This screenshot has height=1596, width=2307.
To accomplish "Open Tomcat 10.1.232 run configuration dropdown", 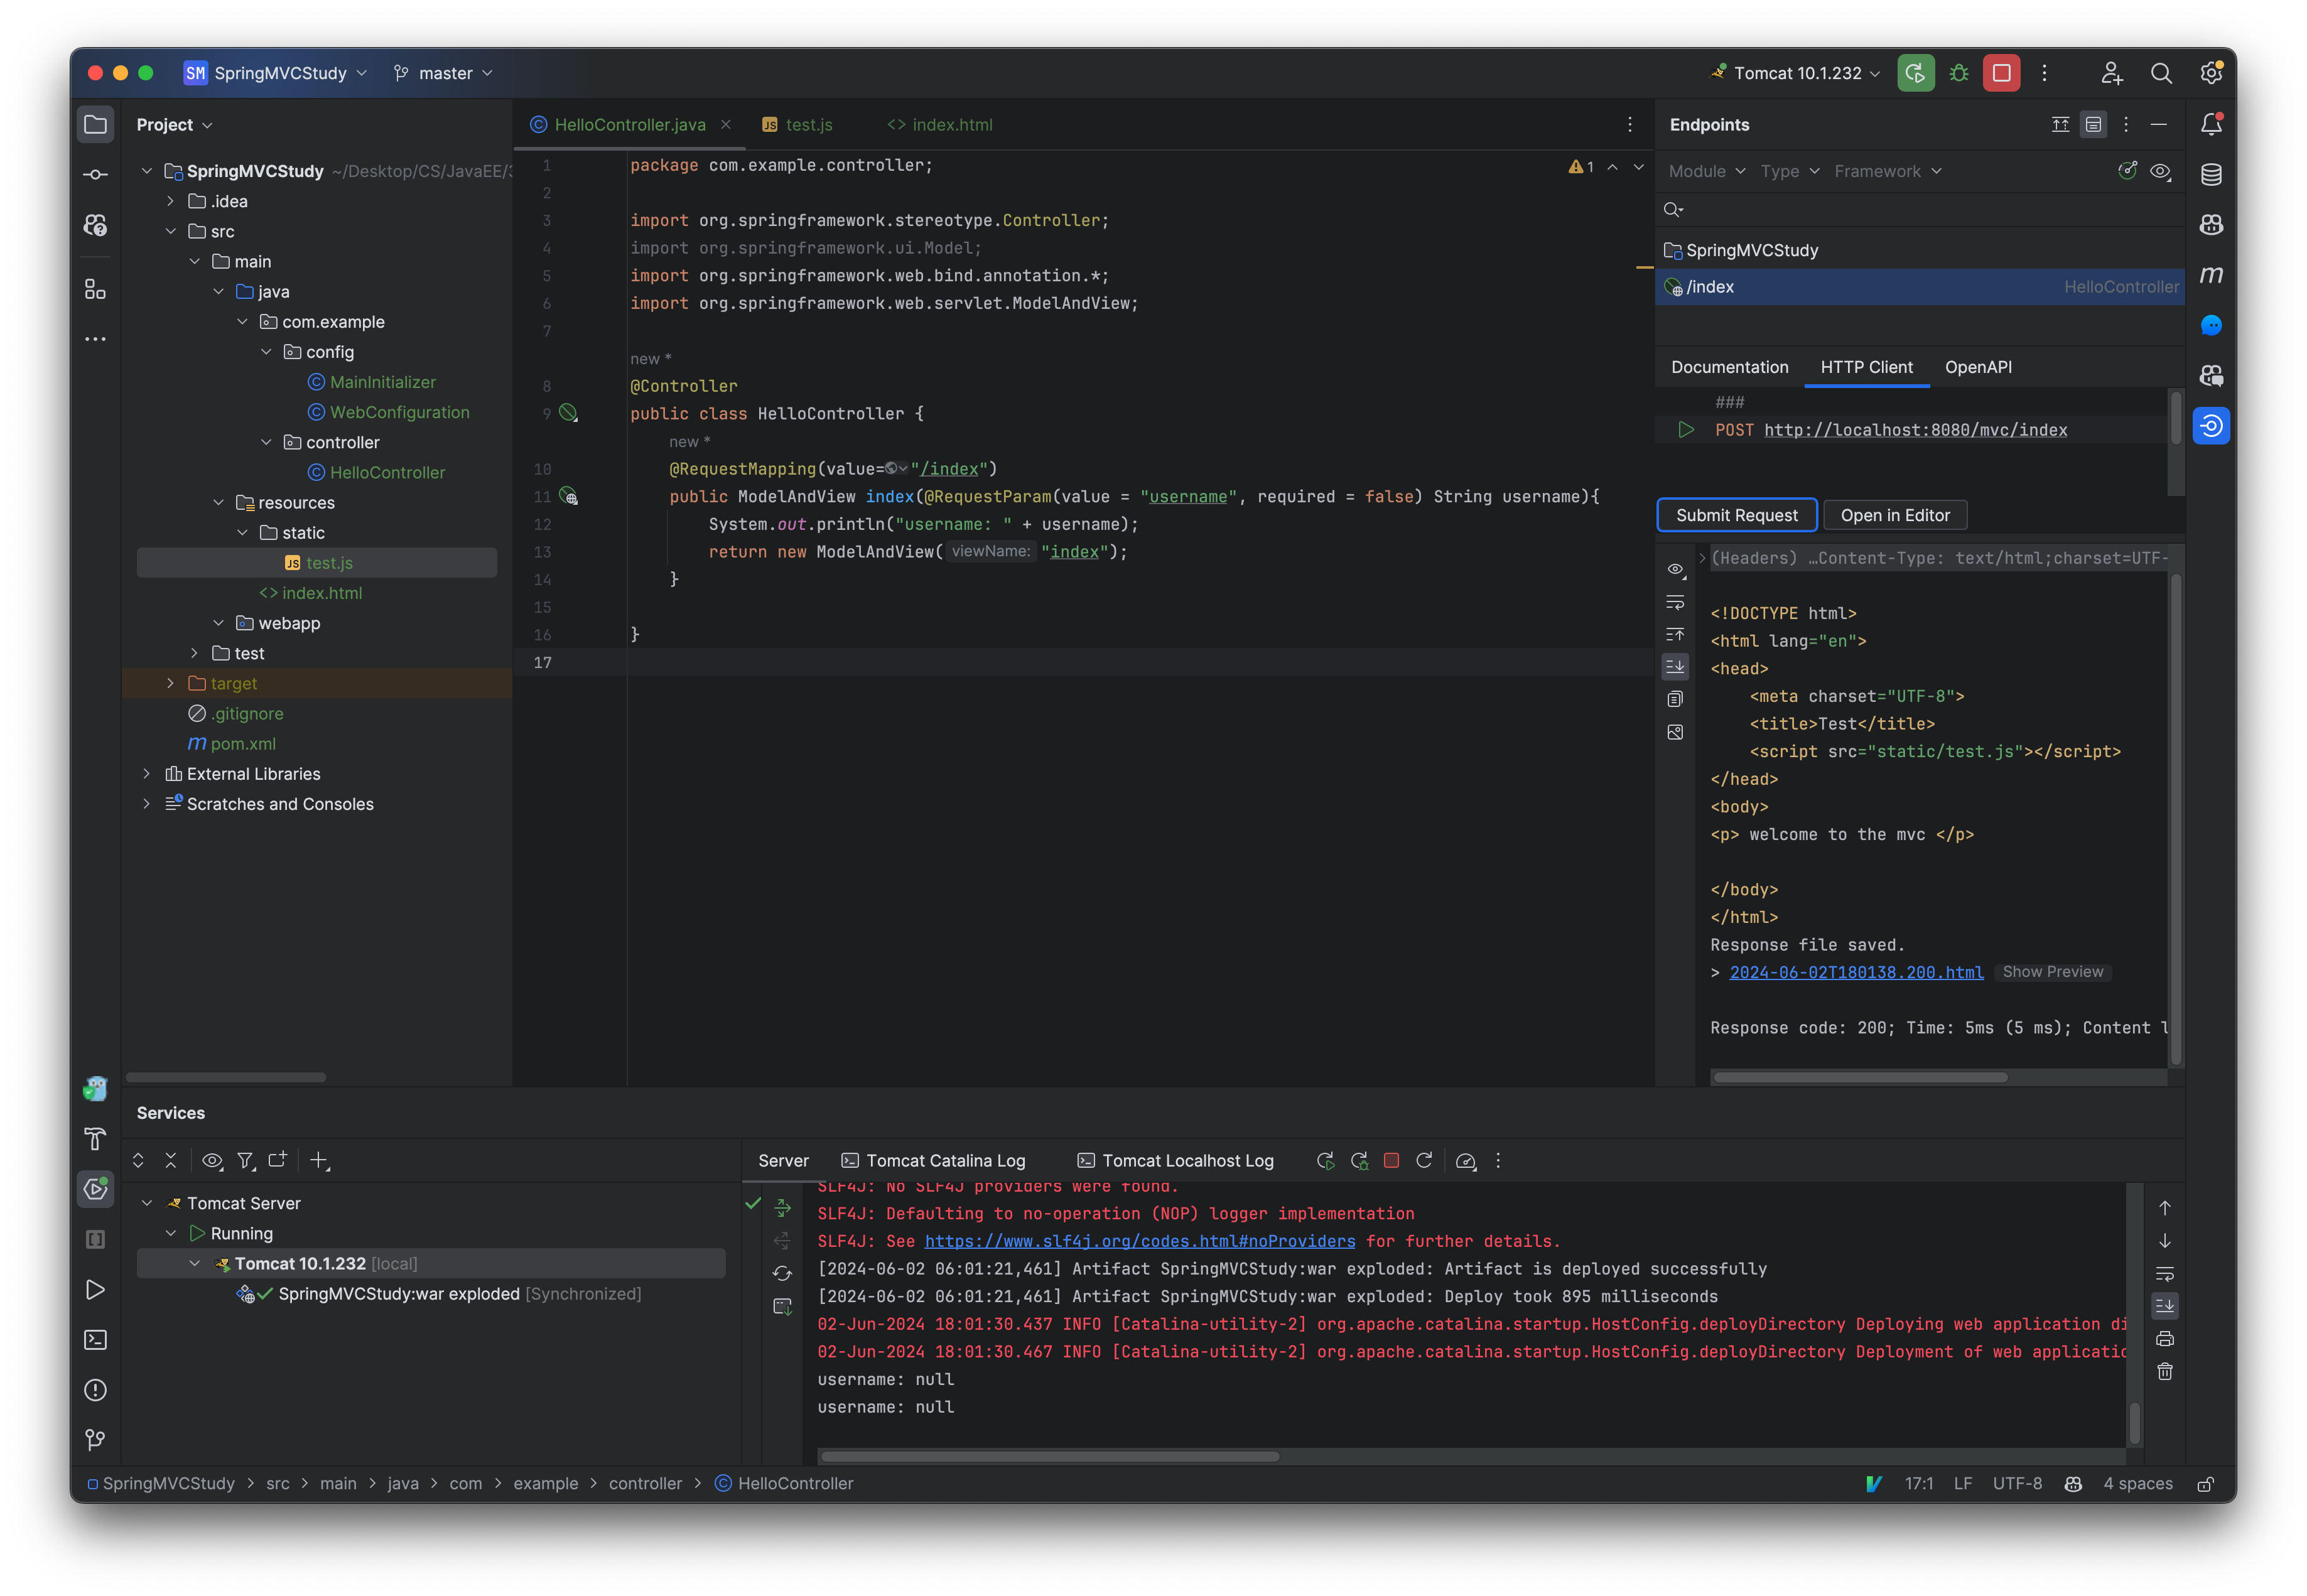I will (x=1796, y=73).
